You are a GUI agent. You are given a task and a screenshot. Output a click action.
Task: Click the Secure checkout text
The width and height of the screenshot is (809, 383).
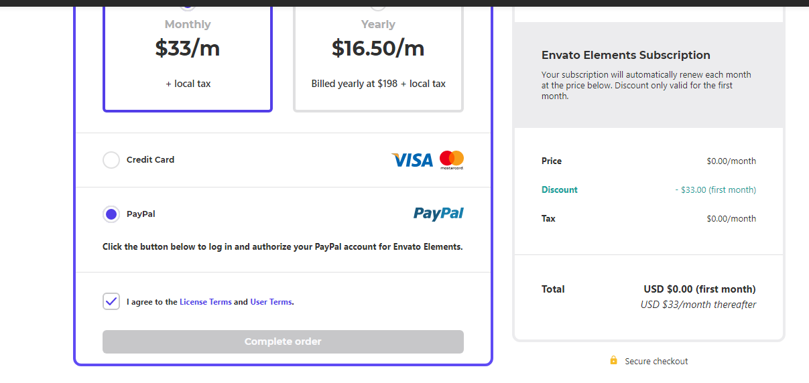[656, 361]
